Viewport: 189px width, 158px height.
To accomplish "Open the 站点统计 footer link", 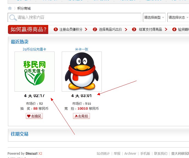I will point(103,153).
